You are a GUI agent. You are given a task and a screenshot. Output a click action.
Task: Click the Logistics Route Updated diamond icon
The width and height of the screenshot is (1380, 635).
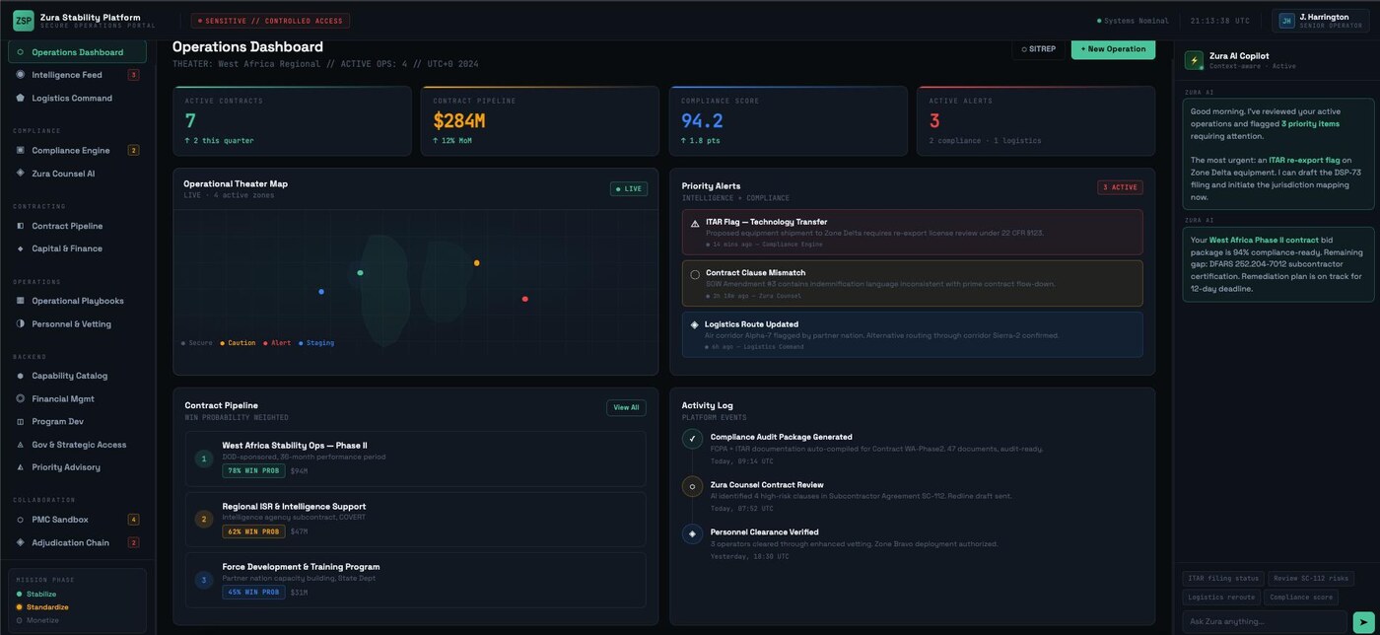click(695, 324)
